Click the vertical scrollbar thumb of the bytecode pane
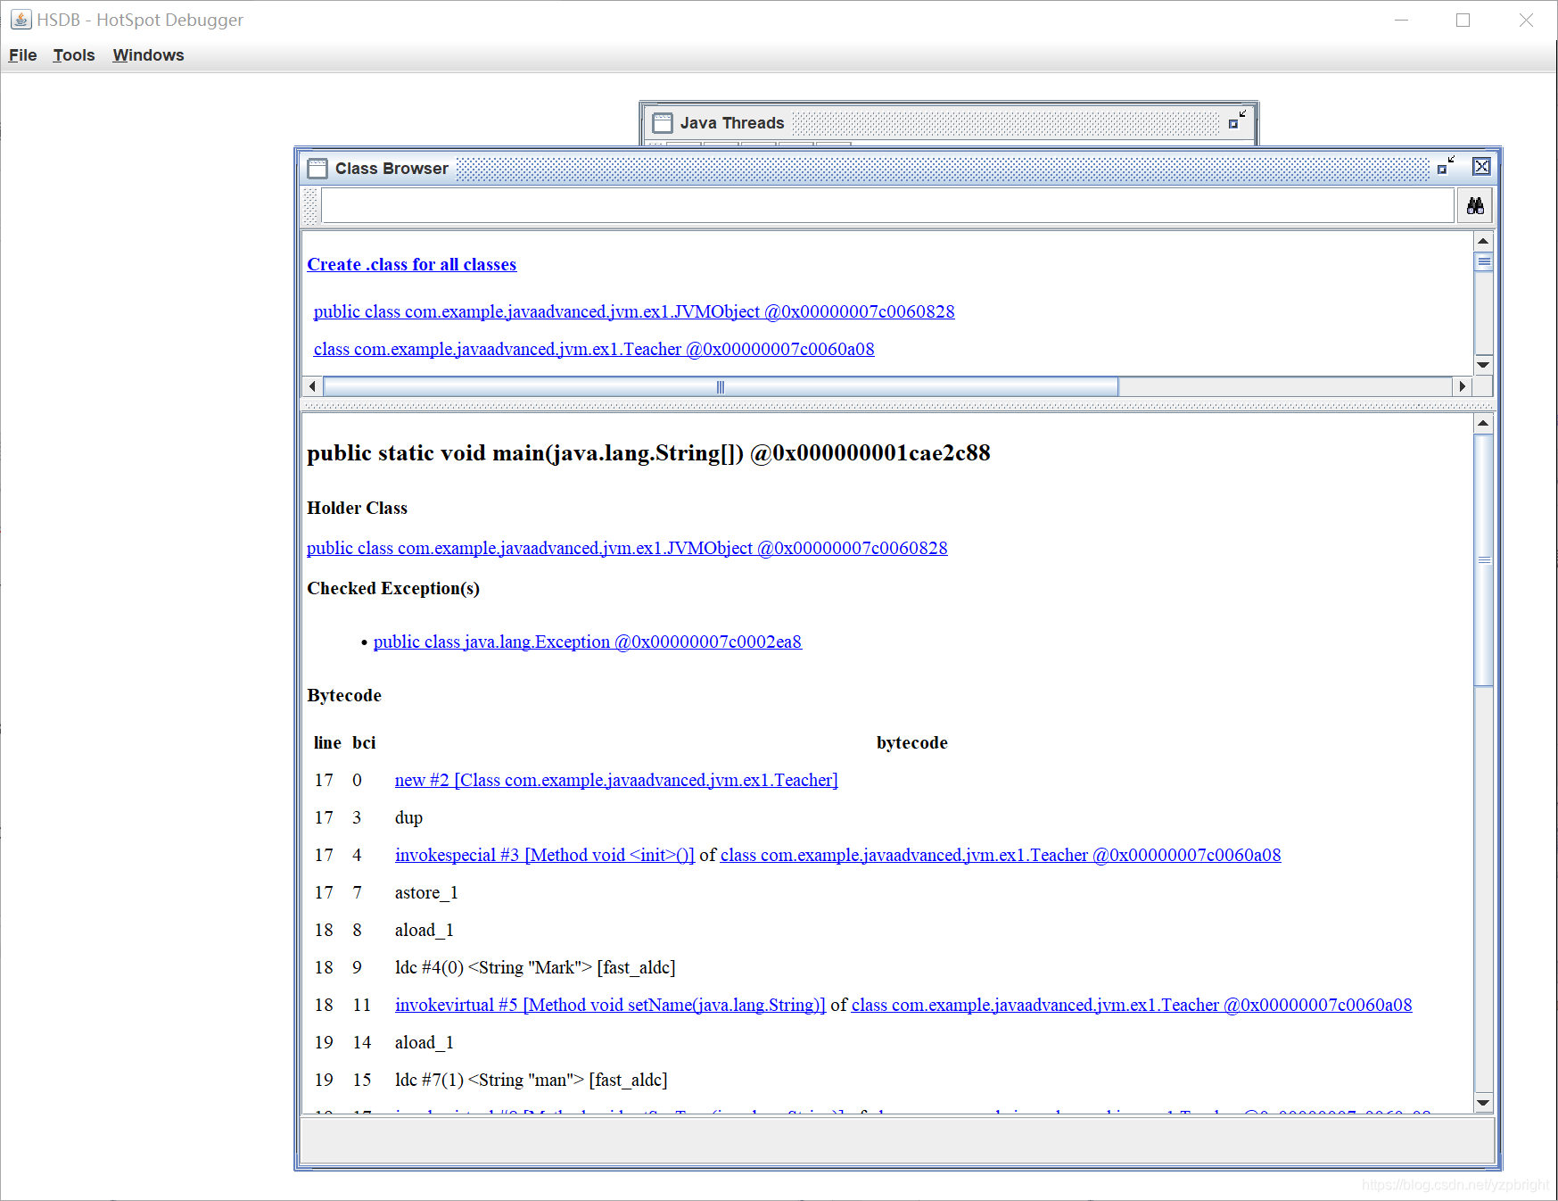Screen dimensions: 1558x1201 click(1483, 560)
